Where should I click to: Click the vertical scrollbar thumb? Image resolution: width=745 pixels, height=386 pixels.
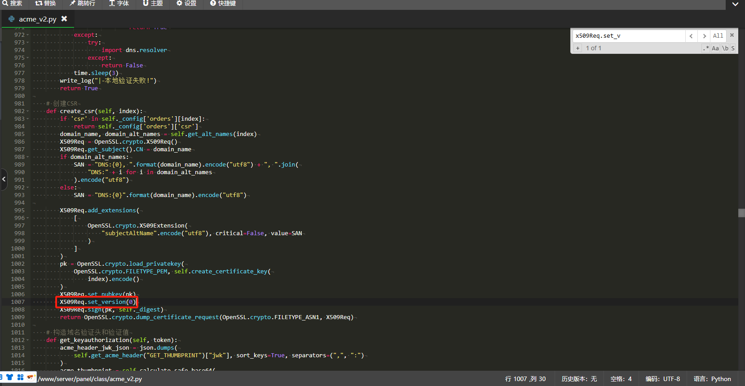click(741, 213)
